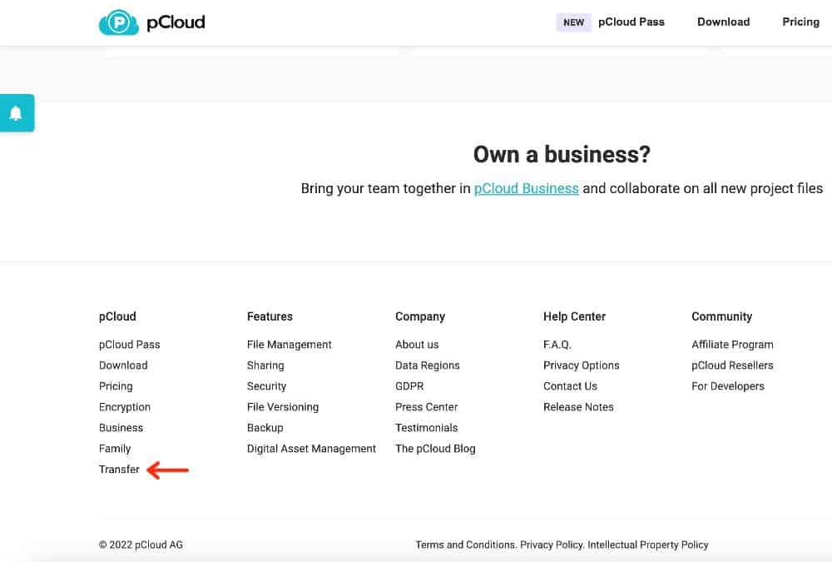Open the For Developers link
Screen dimensions: 832x562
727,386
